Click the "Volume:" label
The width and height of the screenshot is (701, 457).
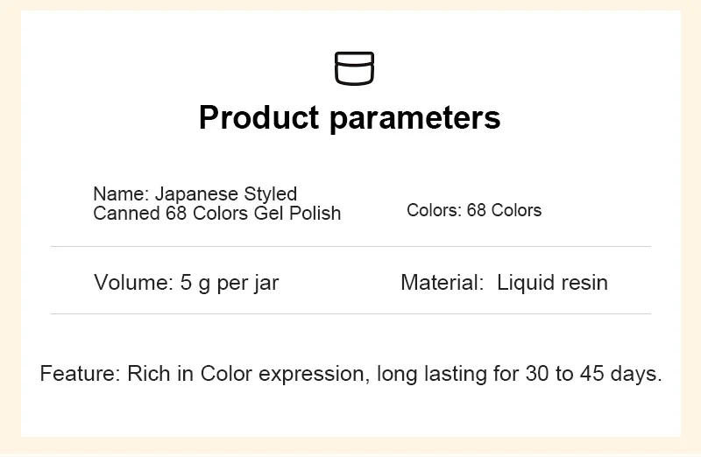click(132, 282)
